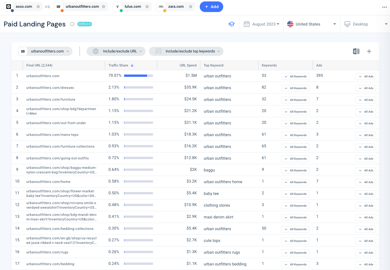The width and height of the screenshot is (390, 270).
Task: Expand All Ads for the top urbanoutfitters.com row
Action: (366, 76)
